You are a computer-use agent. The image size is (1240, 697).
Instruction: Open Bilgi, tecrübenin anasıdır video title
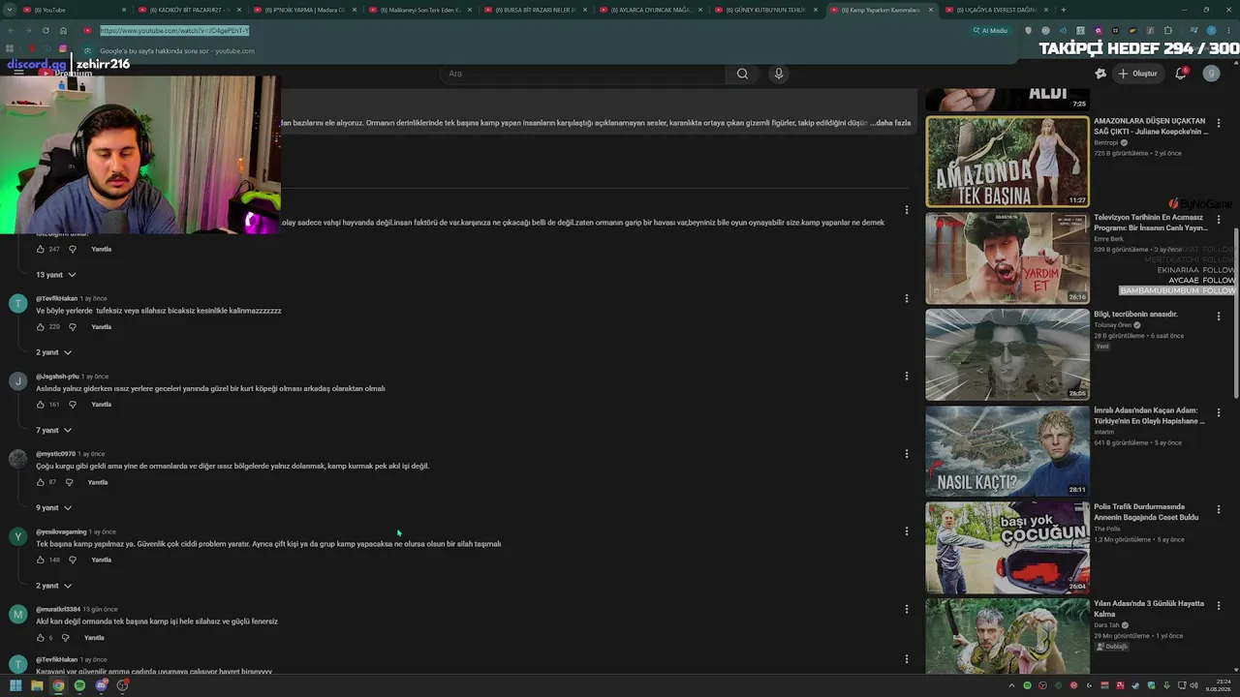pos(1135,314)
